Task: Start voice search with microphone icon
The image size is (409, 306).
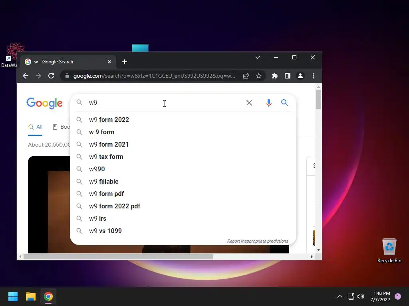Action: coord(269,103)
